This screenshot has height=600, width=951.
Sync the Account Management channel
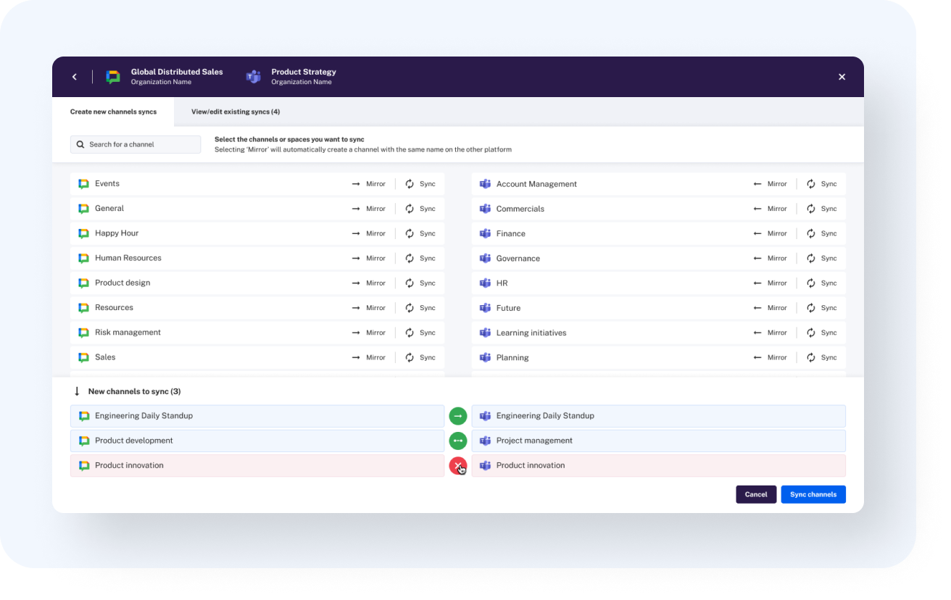click(x=822, y=184)
